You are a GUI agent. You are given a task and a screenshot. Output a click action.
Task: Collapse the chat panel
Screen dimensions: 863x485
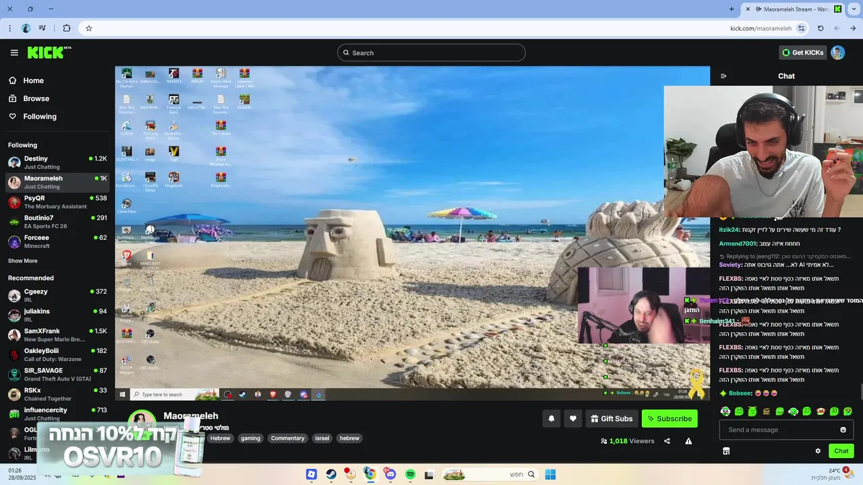pyautogui.click(x=723, y=76)
